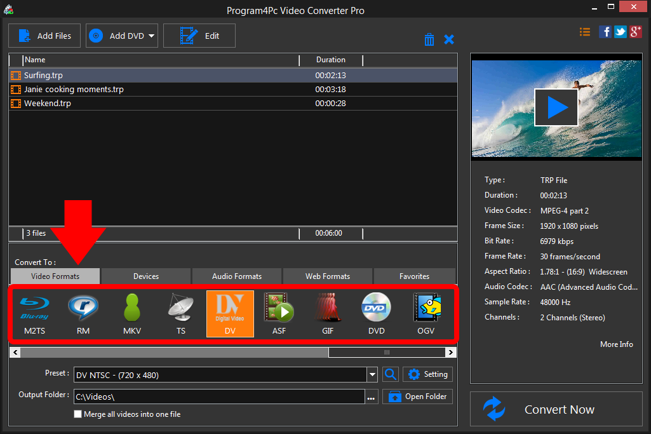This screenshot has height=434, width=651.
Task: Pick the OGV format icon
Action: 426,313
